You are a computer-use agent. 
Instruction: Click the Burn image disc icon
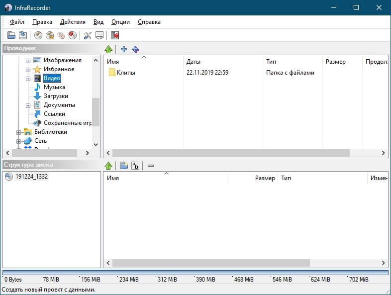50,35
